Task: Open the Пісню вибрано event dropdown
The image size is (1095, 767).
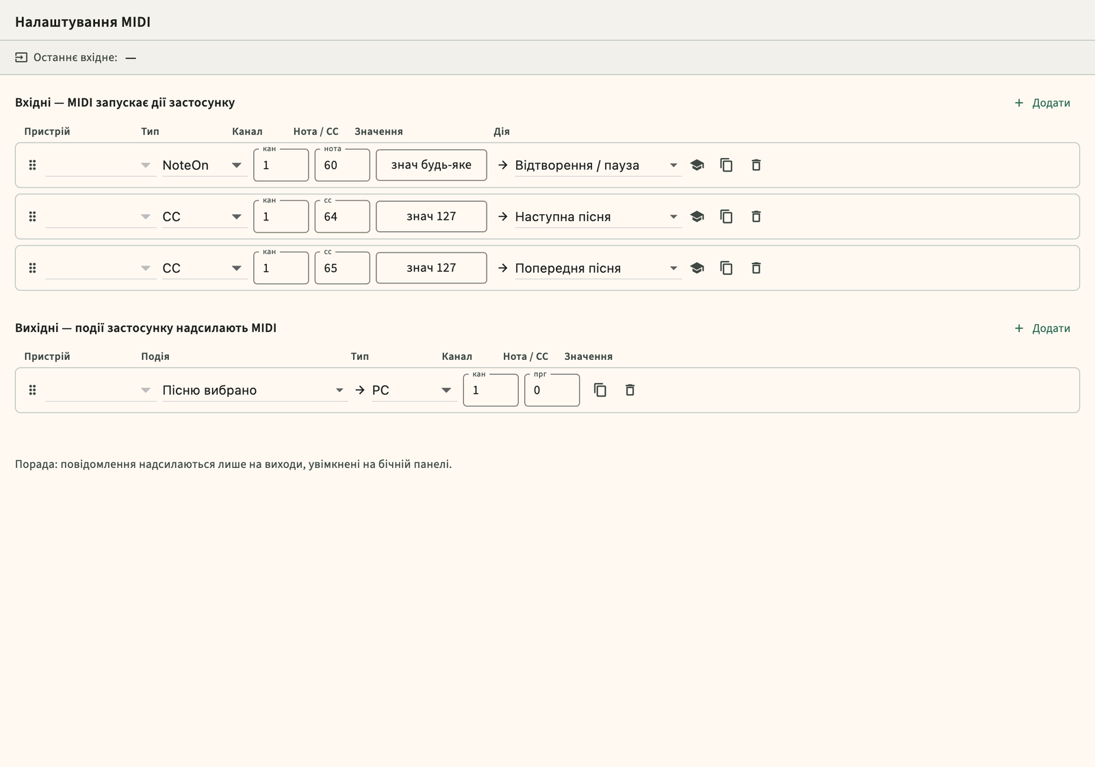Action: coord(255,390)
